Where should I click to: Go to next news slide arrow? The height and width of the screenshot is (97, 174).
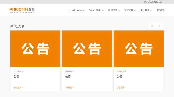(160, 26)
